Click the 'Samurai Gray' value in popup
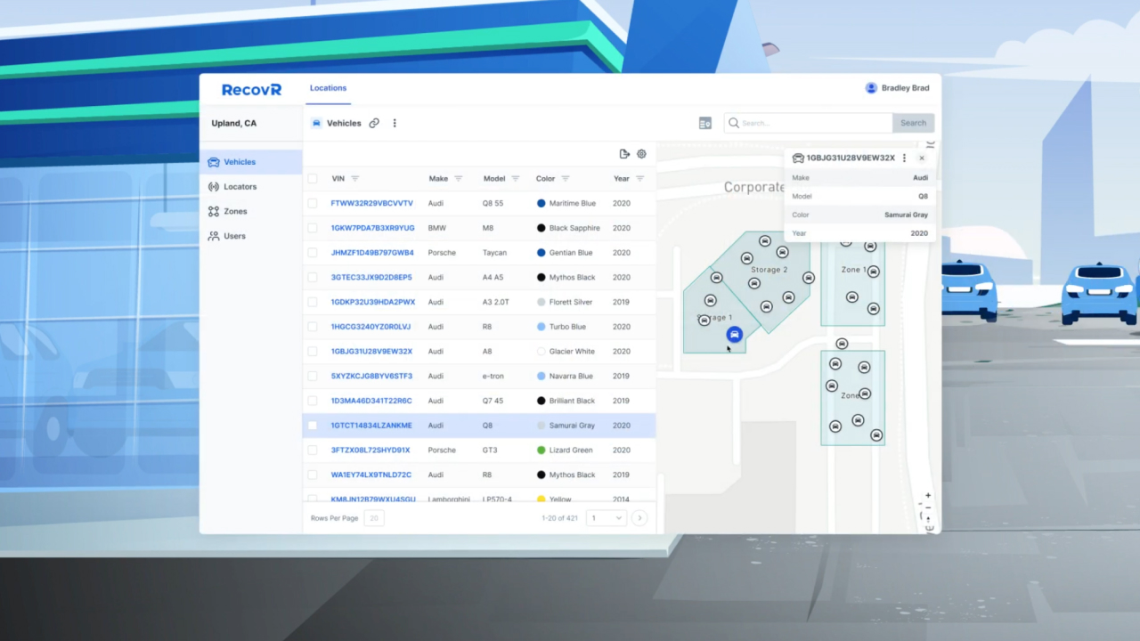 tap(906, 215)
